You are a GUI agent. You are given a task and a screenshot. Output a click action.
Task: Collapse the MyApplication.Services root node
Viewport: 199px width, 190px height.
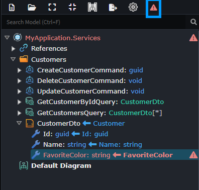coord(7,38)
